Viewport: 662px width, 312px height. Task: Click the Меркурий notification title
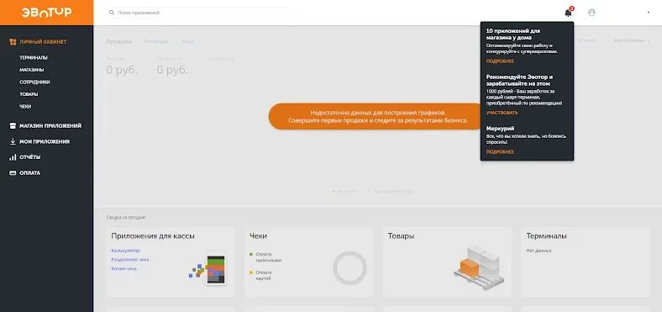point(501,128)
